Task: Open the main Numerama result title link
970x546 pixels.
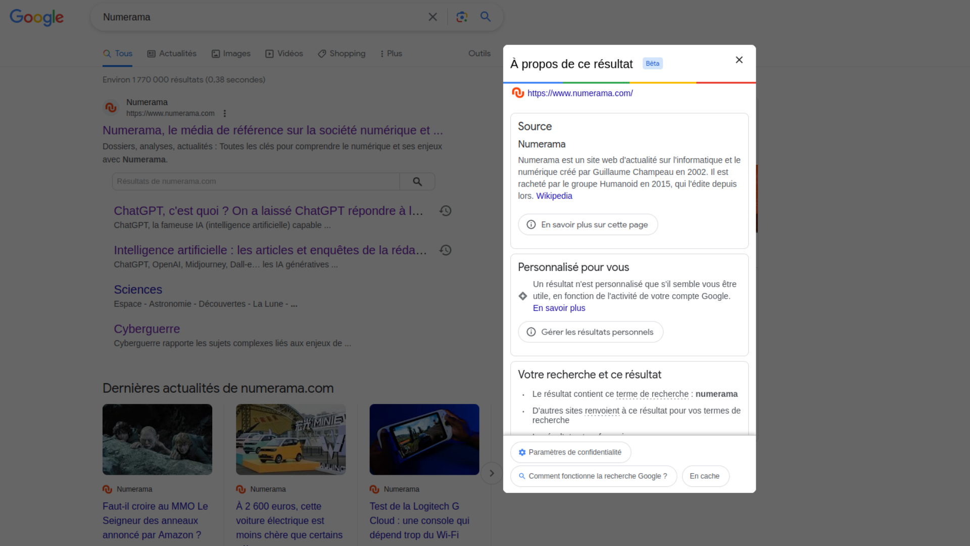Action: pyautogui.click(x=273, y=130)
